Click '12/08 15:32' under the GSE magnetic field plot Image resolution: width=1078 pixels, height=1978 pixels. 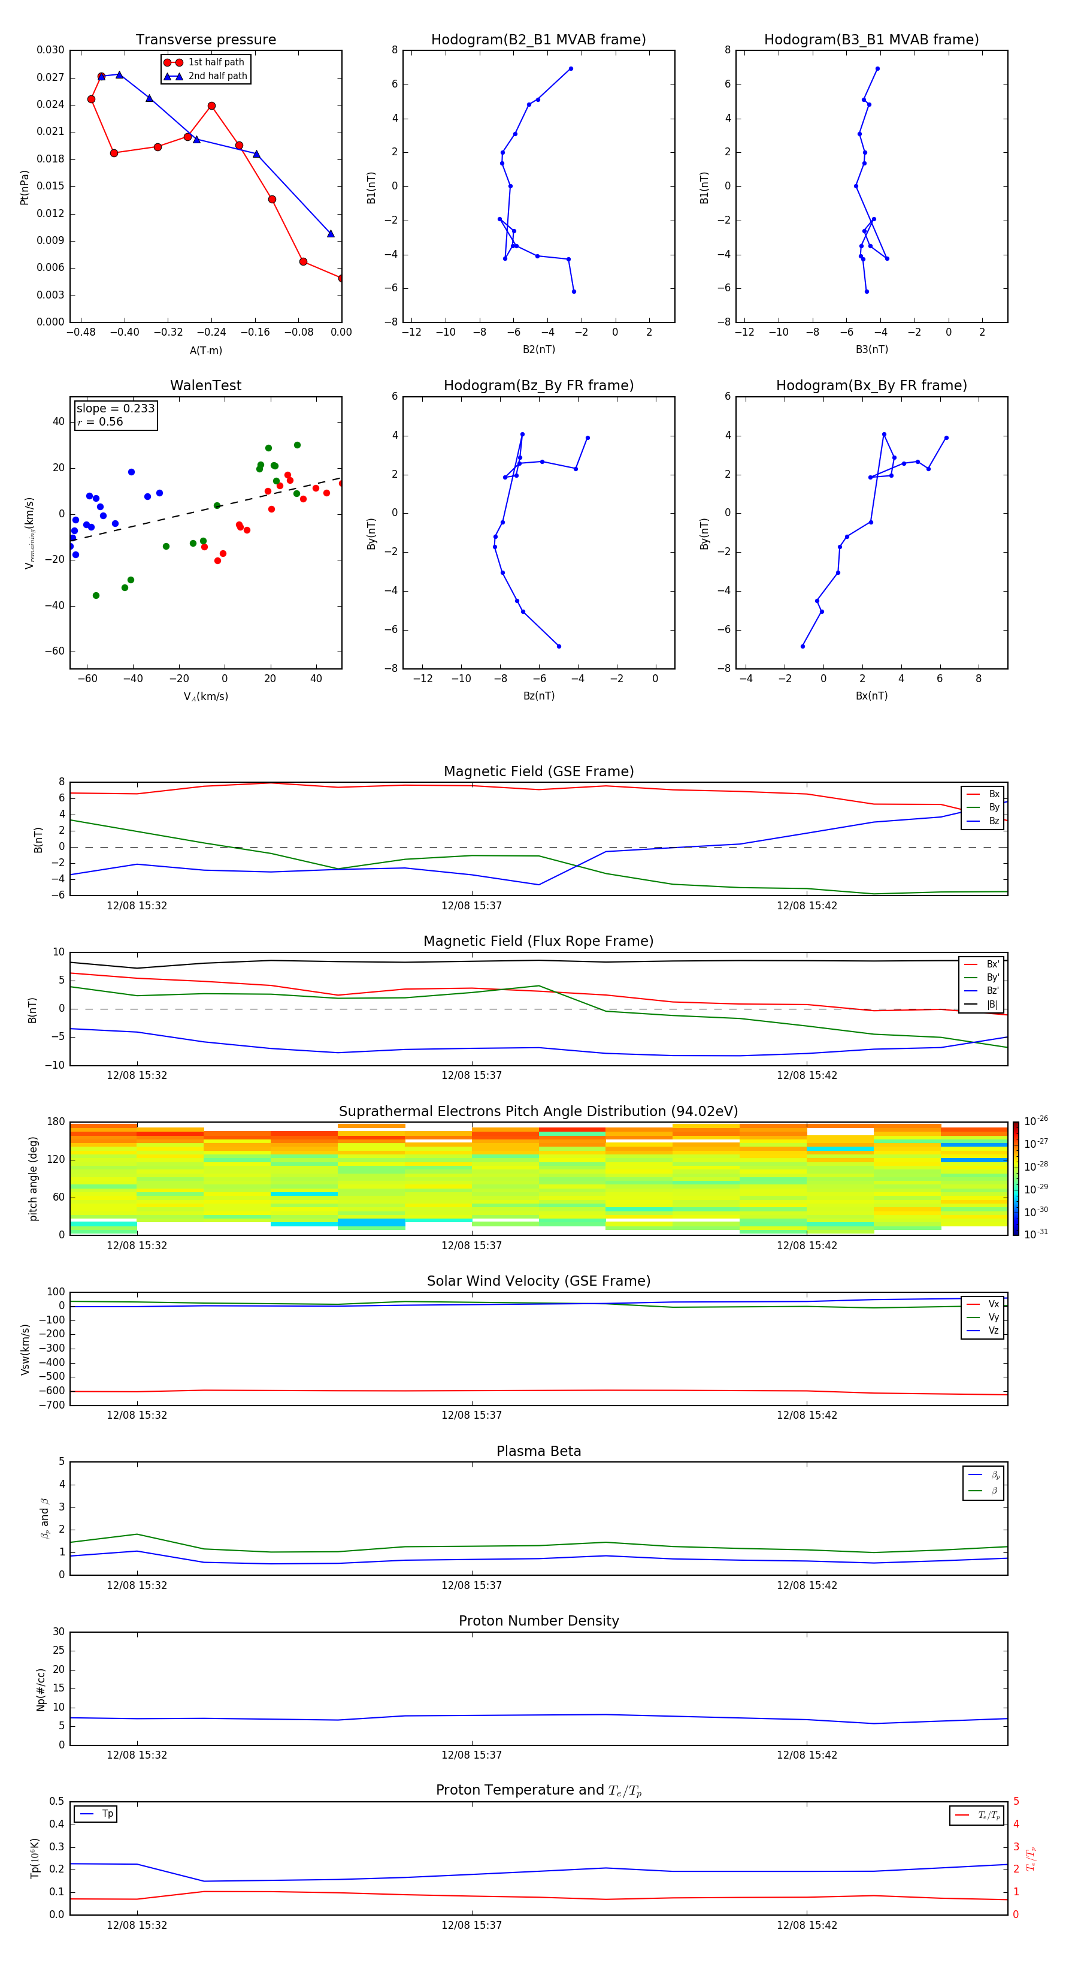(137, 906)
